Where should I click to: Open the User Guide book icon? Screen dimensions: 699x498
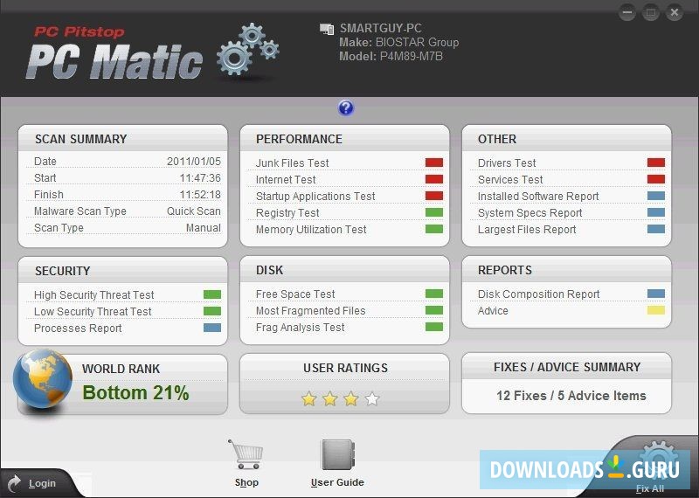(x=338, y=455)
